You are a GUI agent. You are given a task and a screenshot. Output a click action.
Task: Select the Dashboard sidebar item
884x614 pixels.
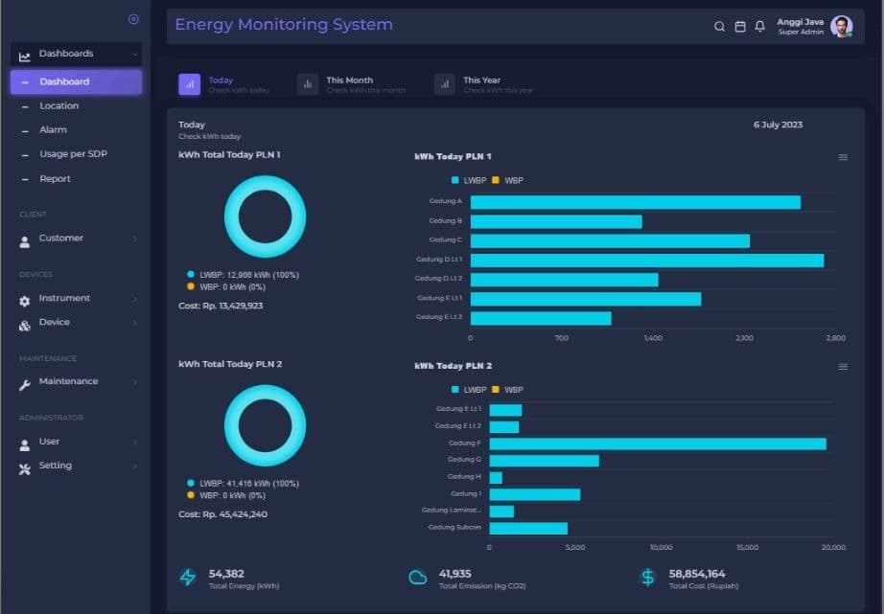point(76,81)
